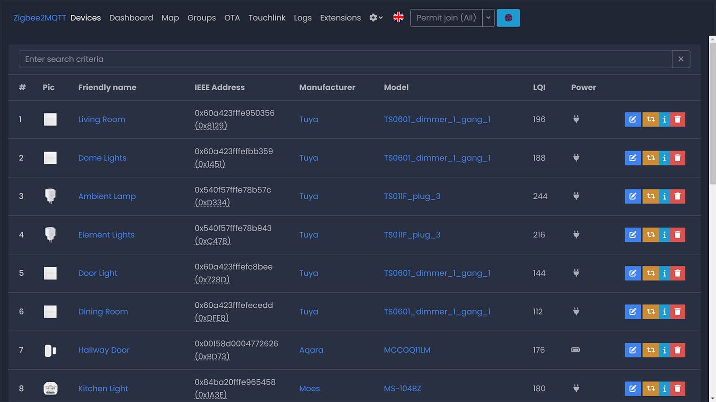Go to the Touchlink page
Image resolution: width=716 pixels, height=402 pixels.
click(267, 18)
